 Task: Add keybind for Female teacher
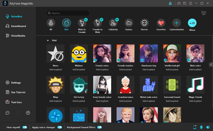pyautogui.click(x=125, y=69)
